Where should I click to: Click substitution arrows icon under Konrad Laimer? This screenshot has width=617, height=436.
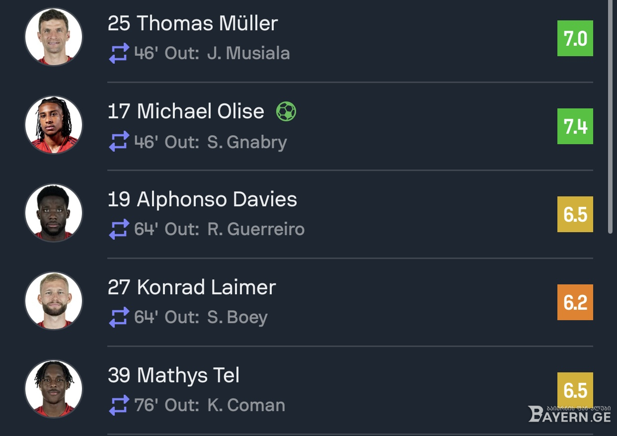(x=119, y=318)
